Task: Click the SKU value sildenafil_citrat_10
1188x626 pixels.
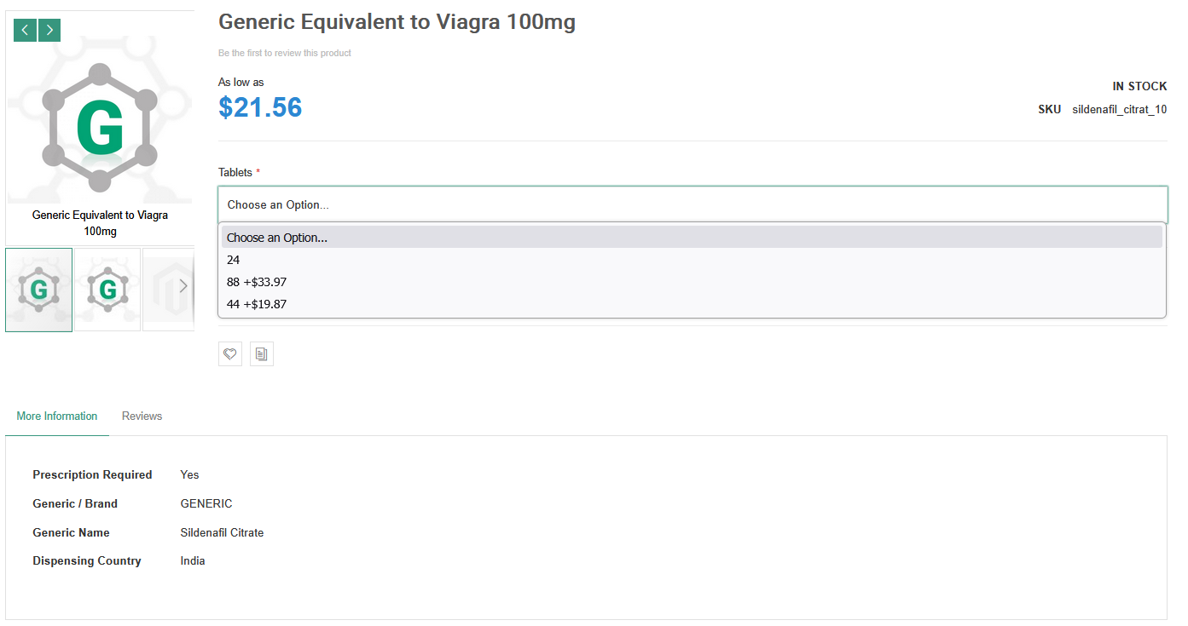Action: click(1119, 110)
